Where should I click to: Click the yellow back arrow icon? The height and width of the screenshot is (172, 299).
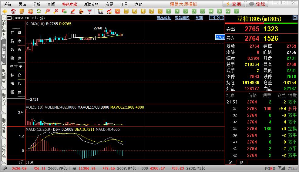5,11
